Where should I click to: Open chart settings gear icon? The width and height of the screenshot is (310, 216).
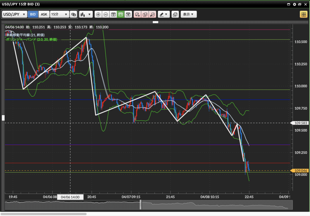pyautogui.click(x=294, y=4)
